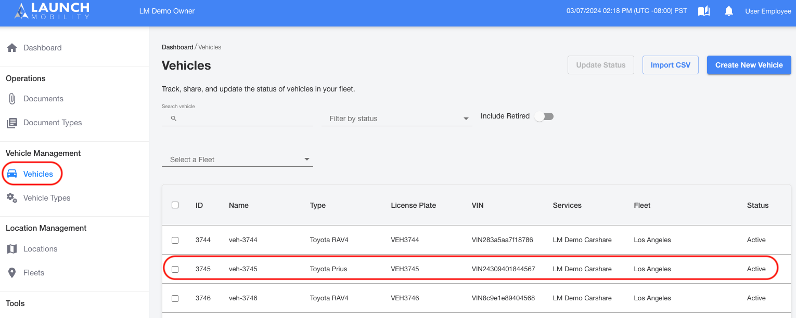Follow the Dashboard breadcrumb link

[x=177, y=47]
